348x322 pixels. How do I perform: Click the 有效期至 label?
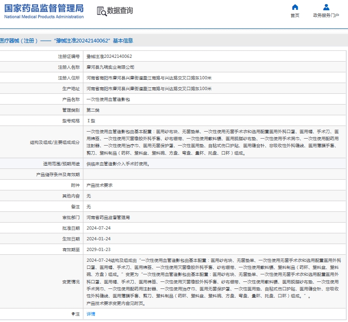71,250
